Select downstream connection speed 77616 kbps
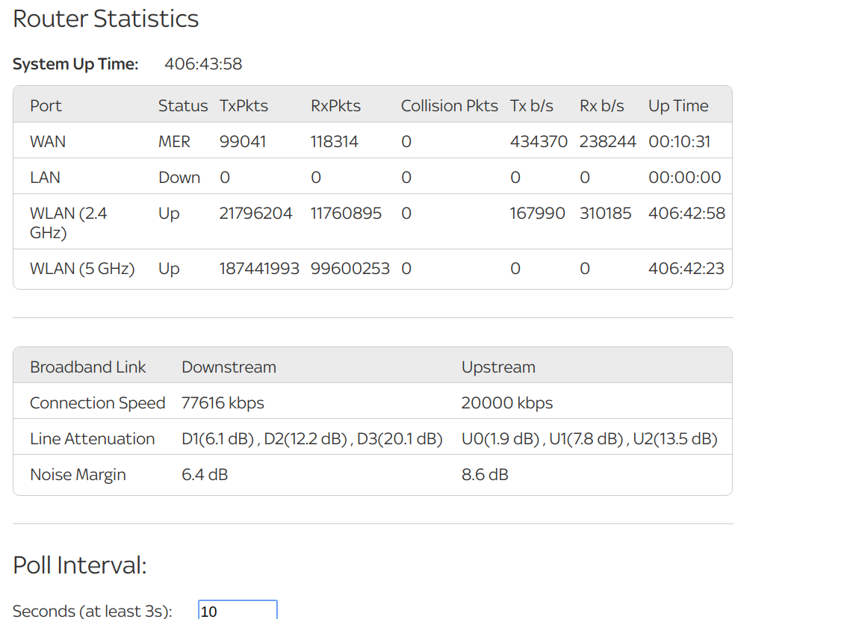Screen dimensions: 850x619 (x=223, y=403)
